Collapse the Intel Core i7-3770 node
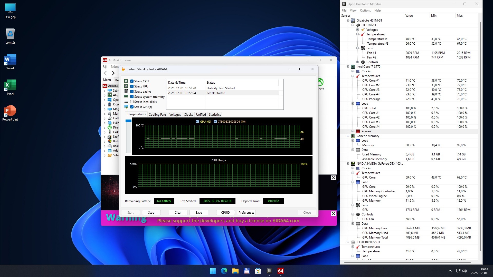Image resolution: width=493 pixels, height=277 pixels. pyautogui.click(x=348, y=67)
